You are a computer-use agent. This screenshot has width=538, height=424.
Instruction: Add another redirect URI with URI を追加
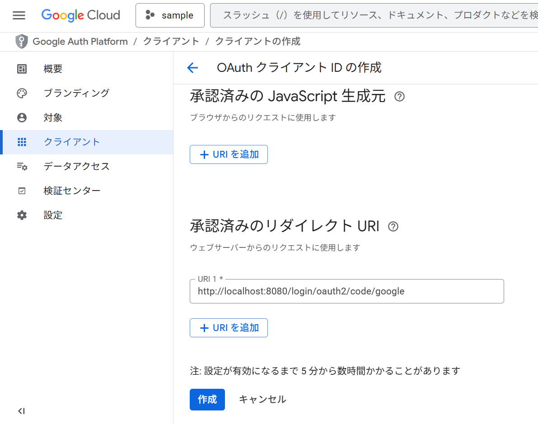pyautogui.click(x=229, y=327)
